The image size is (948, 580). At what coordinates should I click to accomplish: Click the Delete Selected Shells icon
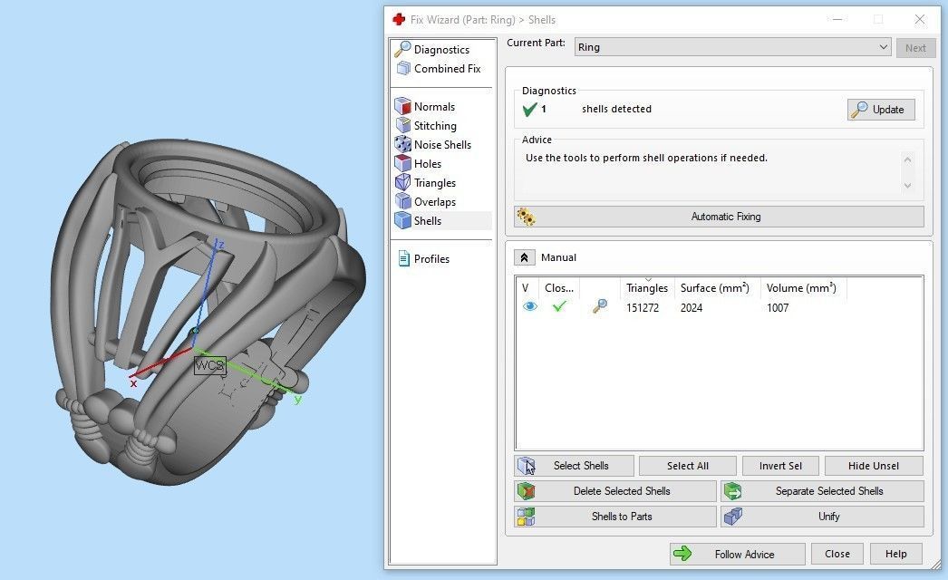pos(526,491)
